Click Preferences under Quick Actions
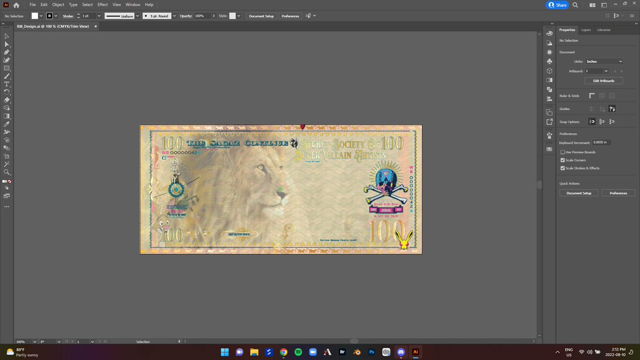640x360 pixels. click(x=618, y=193)
